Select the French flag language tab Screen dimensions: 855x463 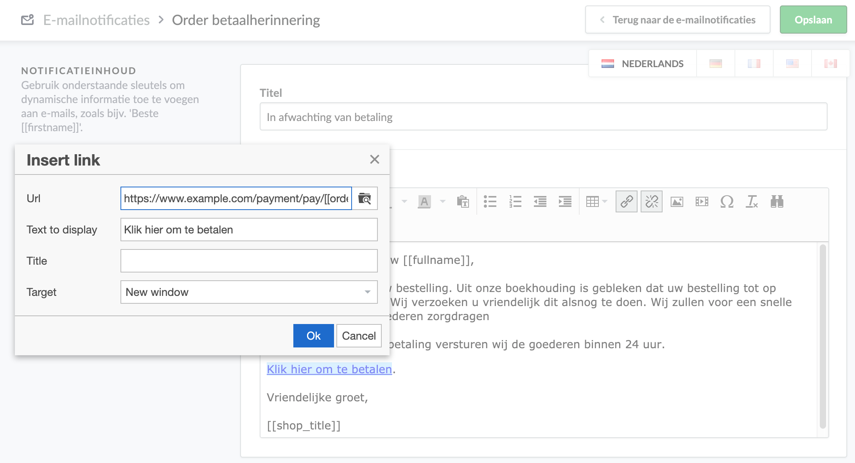pyautogui.click(x=754, y=64)
